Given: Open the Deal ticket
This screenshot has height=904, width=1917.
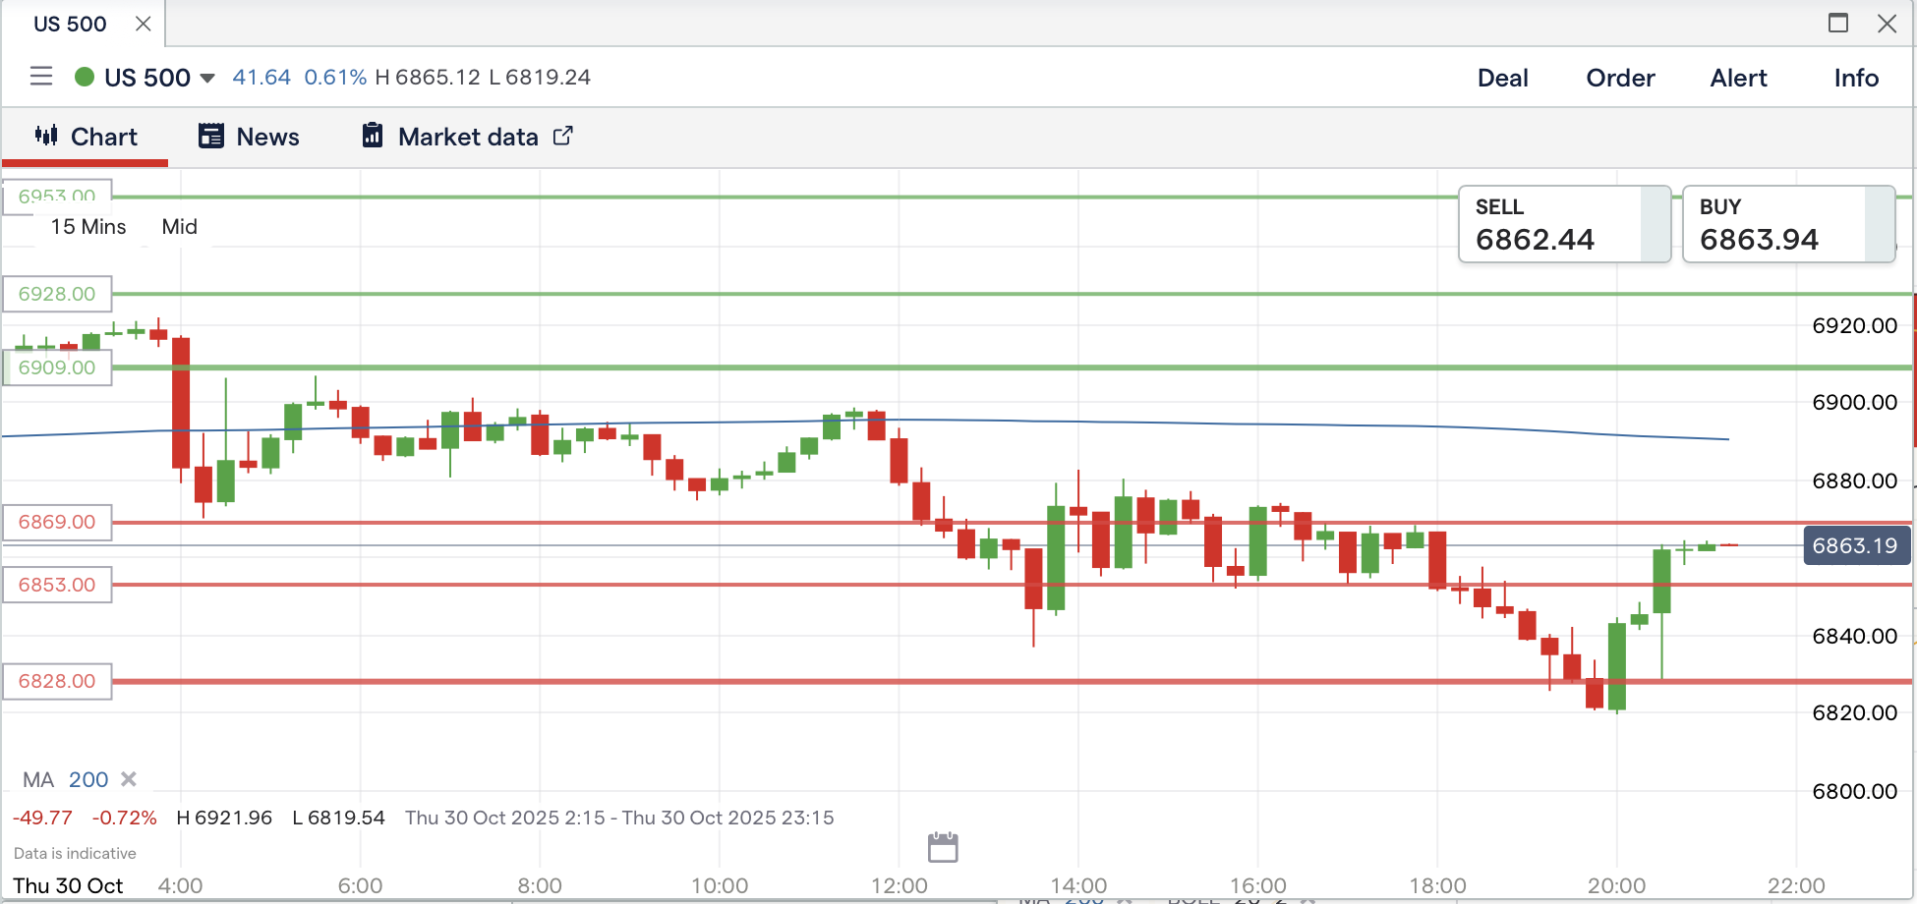Looking at the screenshot, I should click(x=1502, y=78).
